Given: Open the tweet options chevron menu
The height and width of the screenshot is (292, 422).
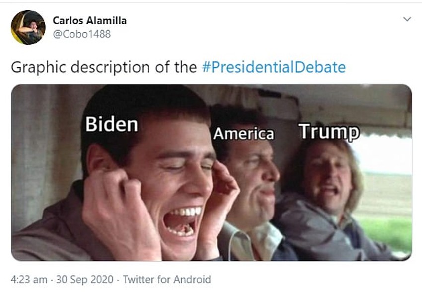Looking at the screenshot, I should 407,20.
